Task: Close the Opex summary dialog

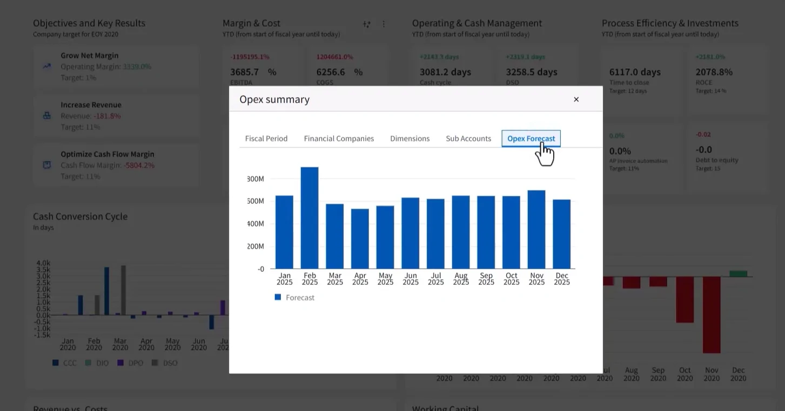Action: point(576,99)
